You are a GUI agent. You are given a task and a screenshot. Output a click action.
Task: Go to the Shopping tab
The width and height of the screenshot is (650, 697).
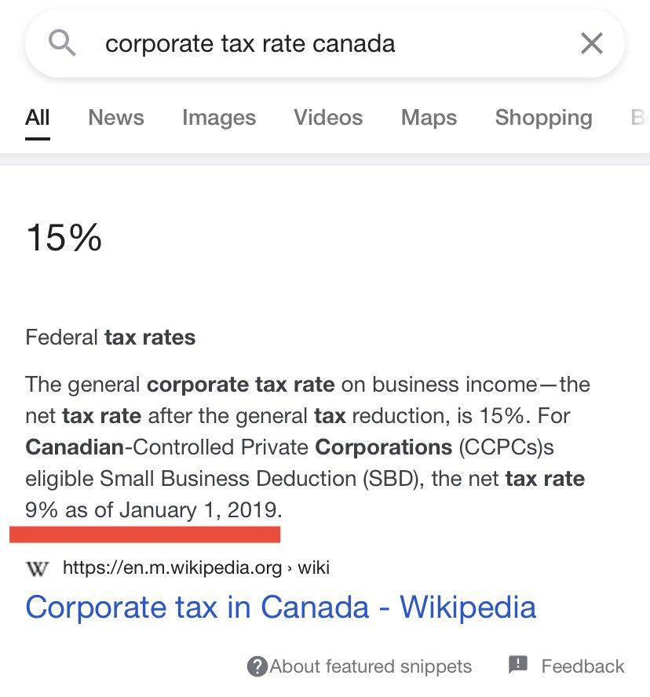[543, 118]
